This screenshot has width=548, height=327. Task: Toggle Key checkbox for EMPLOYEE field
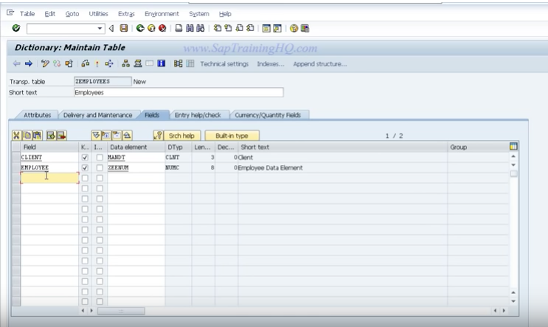pyautogui.click(x=85, y=167)
